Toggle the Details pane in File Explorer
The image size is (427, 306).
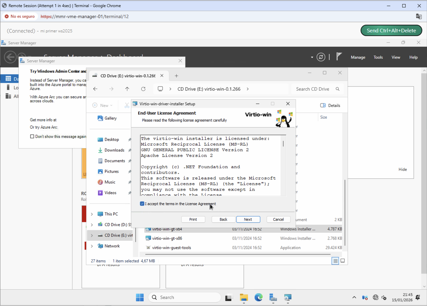pyautogui.click(x=330, y=105)
